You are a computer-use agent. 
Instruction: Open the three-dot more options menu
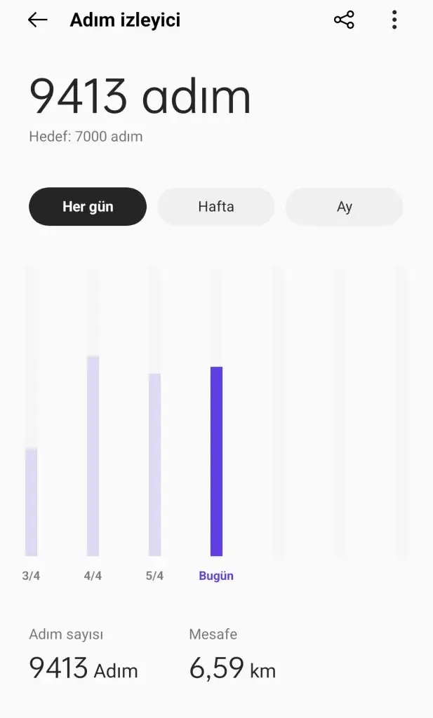click(x=394, y=20)
